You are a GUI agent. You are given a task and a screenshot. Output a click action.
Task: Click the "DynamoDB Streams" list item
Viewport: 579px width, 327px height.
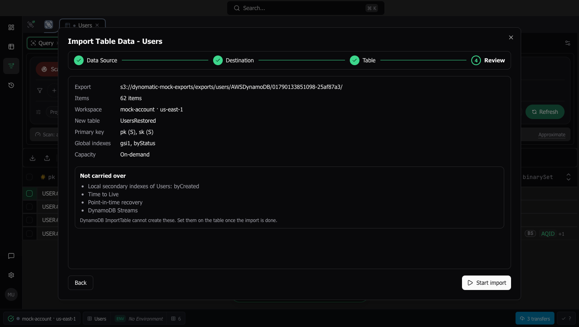(113, 210)
